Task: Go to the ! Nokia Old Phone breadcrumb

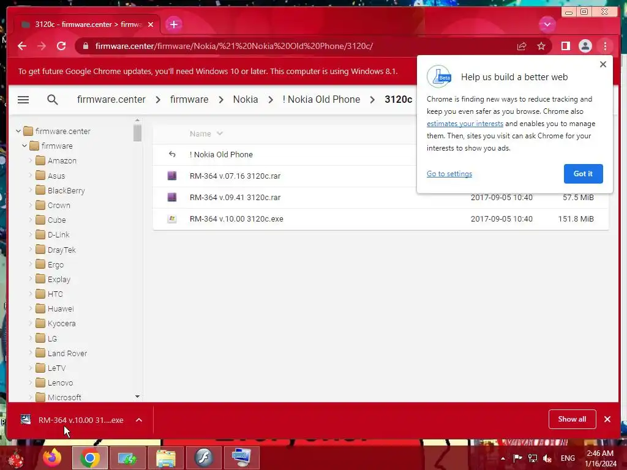Action: pyautogui.click(x=321, y=100)
